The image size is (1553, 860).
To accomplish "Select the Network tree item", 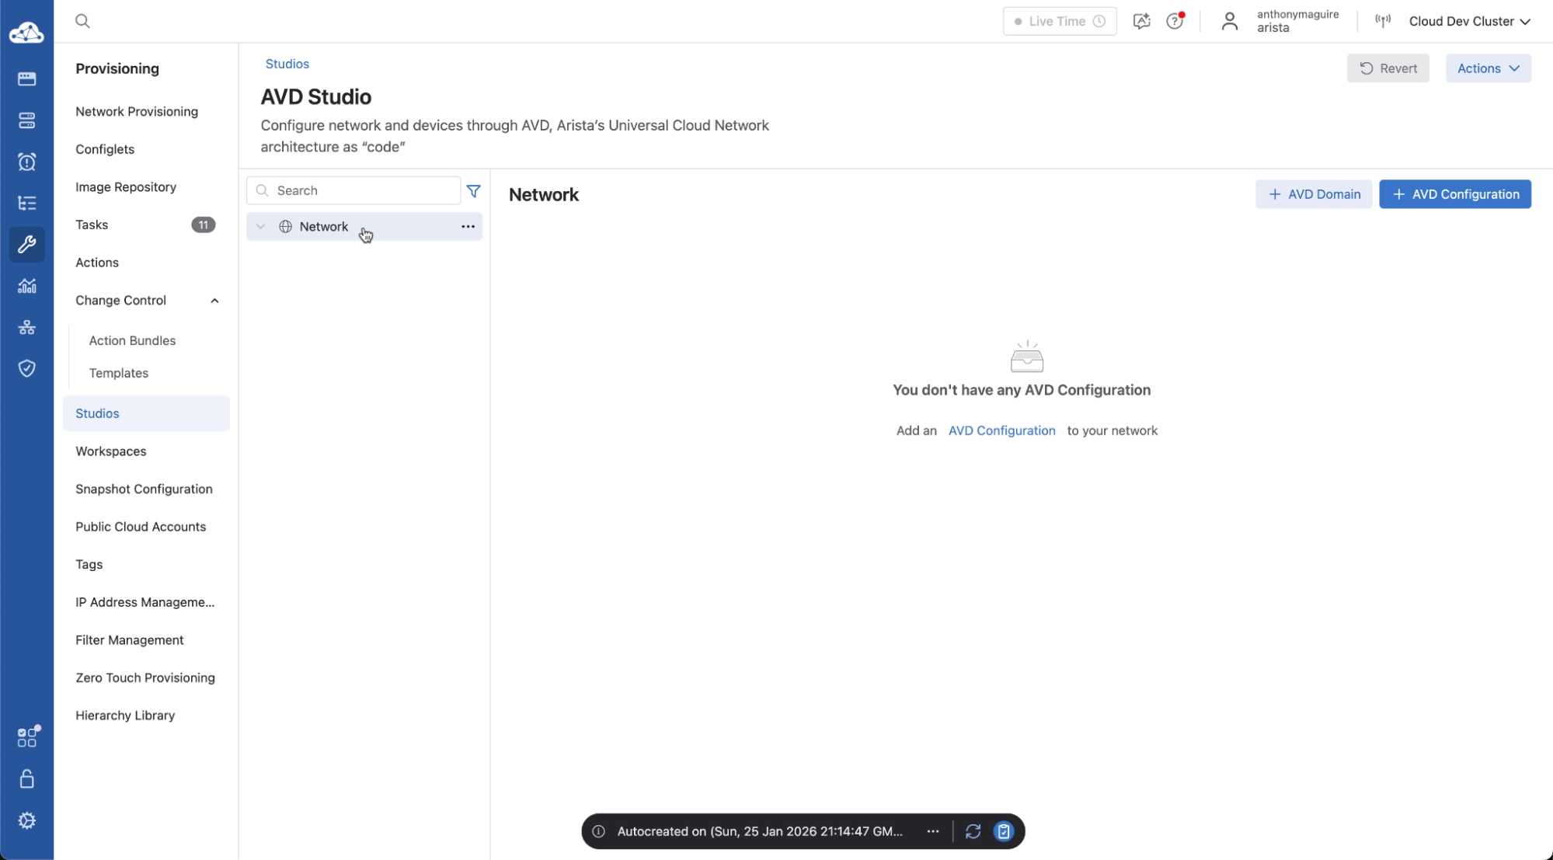I will tap(364, 227).
